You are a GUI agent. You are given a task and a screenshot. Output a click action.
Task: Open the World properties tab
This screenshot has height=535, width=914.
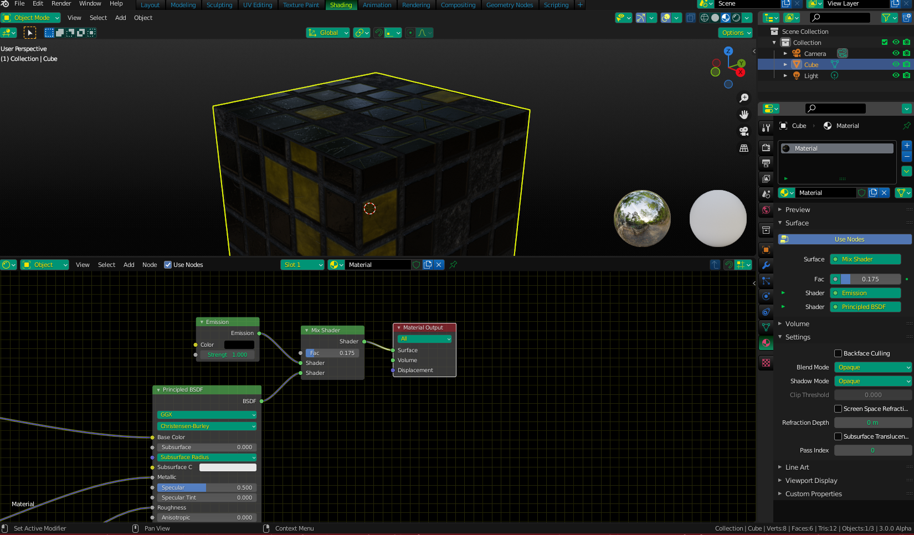pyautogui.click(x=766, y=210)
